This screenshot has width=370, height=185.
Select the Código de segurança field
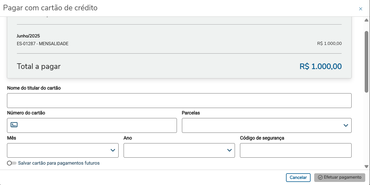(x=295, y=150)
